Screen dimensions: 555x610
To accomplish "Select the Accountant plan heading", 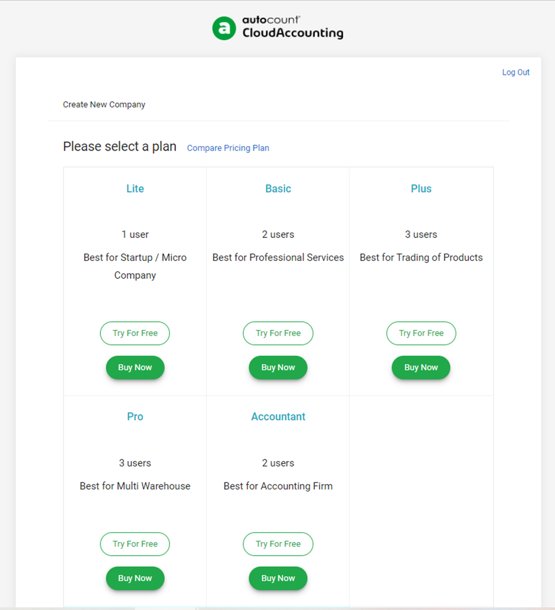I will pyautogui.click(x=278, y=417).
